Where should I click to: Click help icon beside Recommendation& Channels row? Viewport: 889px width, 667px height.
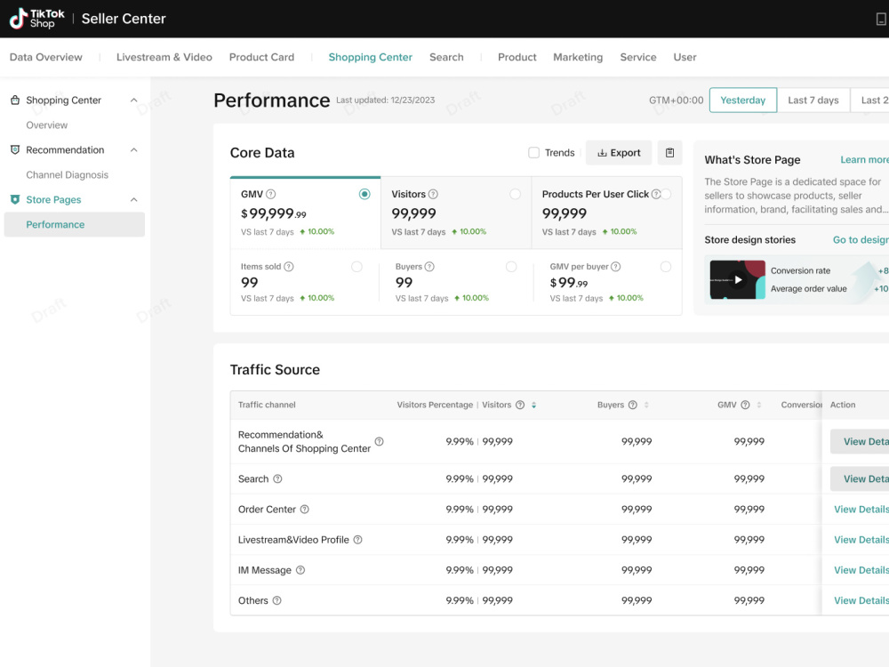click(380, 441)
